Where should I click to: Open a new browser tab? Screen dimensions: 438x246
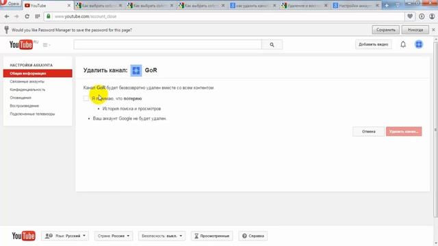tap(387, 5)
